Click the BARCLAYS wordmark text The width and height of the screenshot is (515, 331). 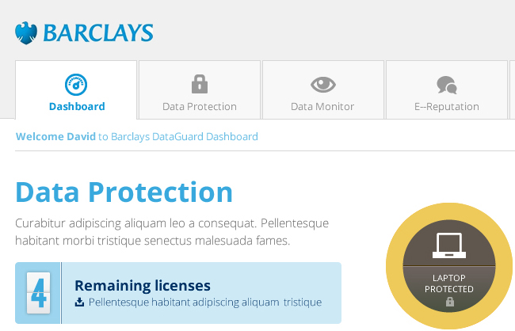pyautogui.click(x=97, y=33)
